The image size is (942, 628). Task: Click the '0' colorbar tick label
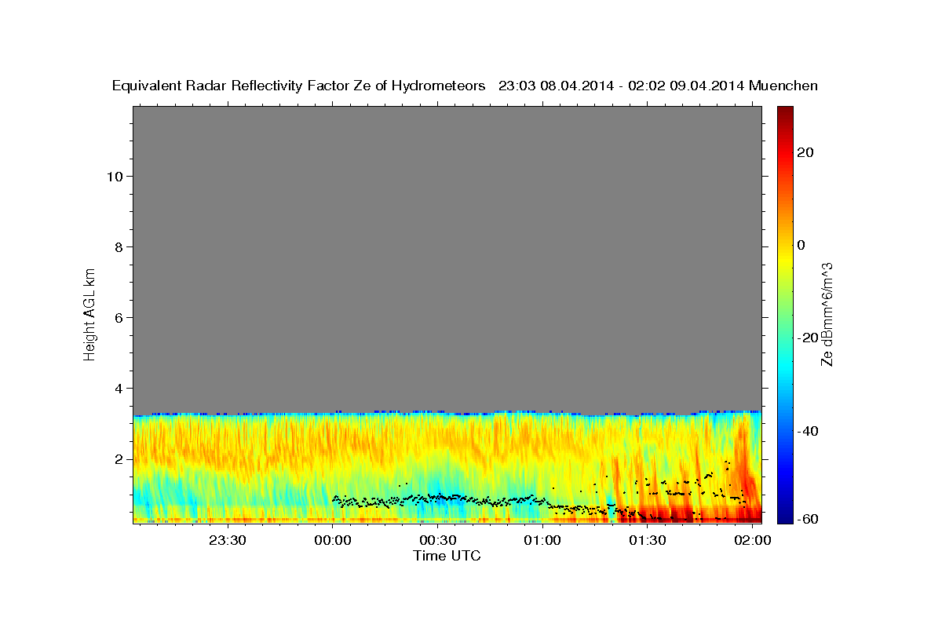tap(801, 245)
